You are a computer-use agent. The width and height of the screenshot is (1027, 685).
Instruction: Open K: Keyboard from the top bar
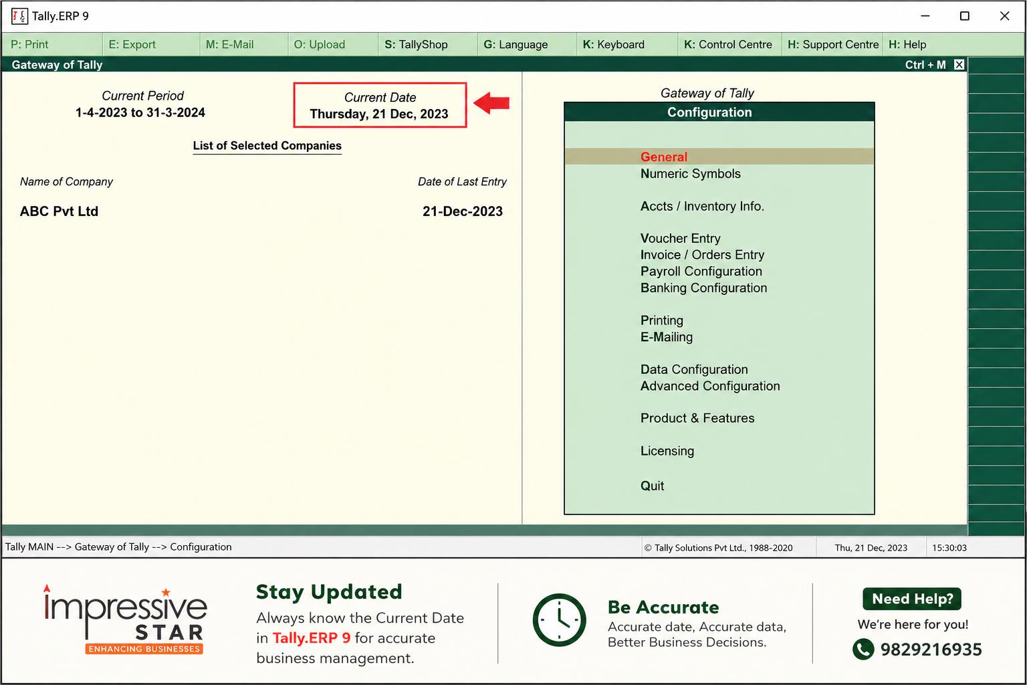(x=613, y=45)
